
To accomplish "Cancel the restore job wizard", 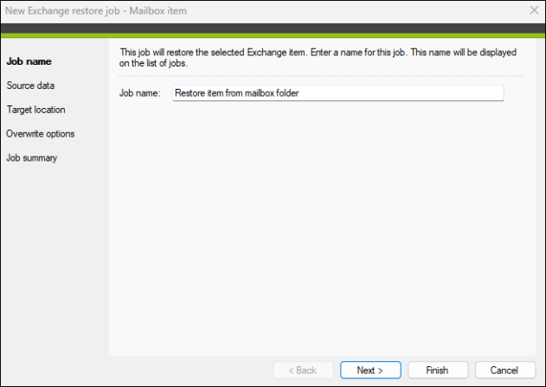I will (505, 370).
